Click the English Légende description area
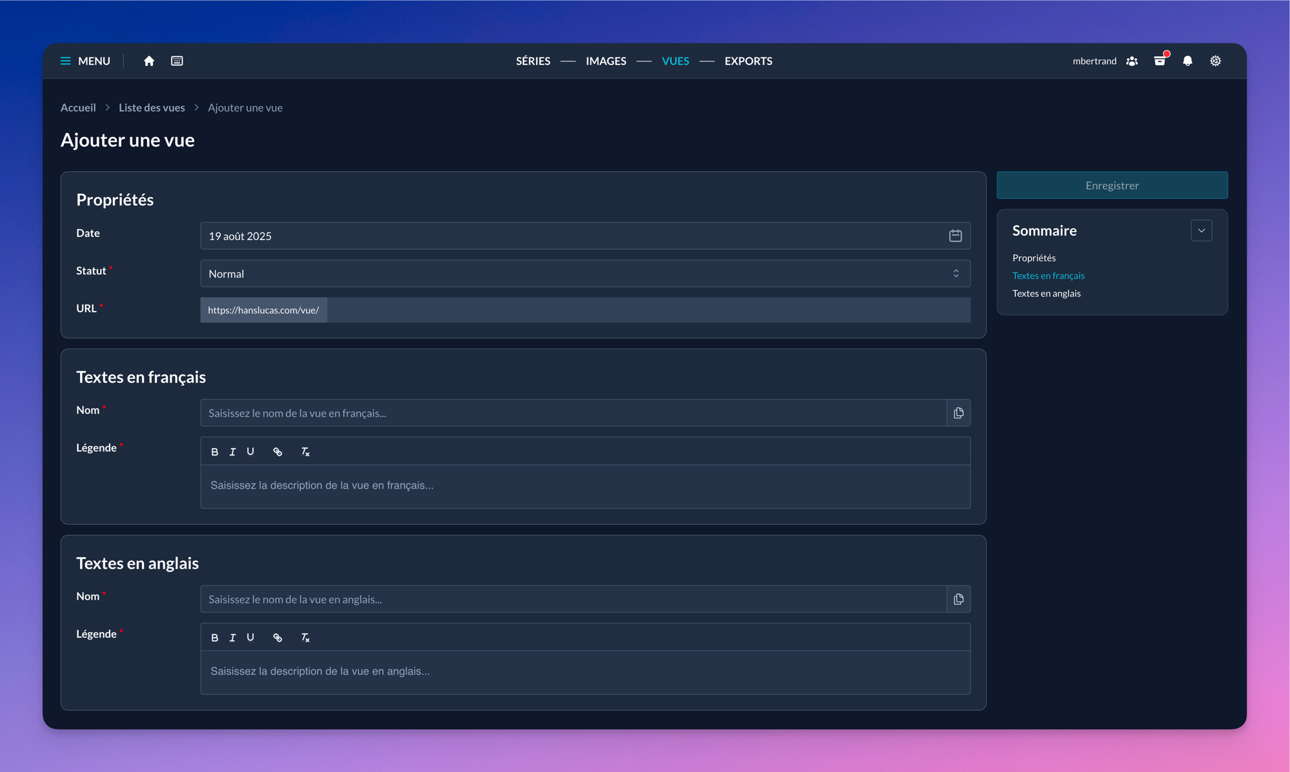 click(585, 672)
